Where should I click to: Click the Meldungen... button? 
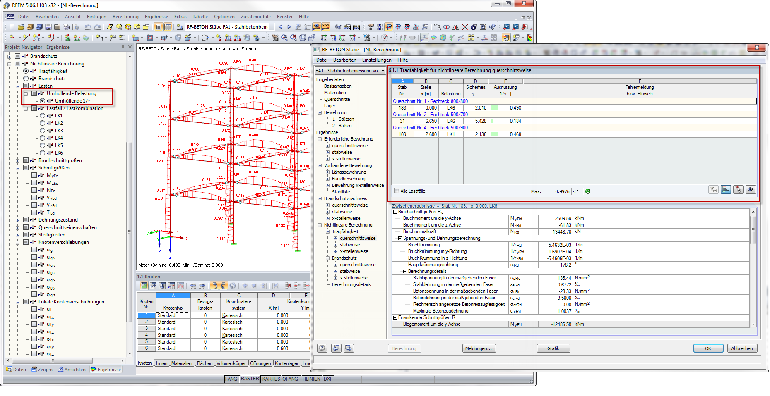479,348
